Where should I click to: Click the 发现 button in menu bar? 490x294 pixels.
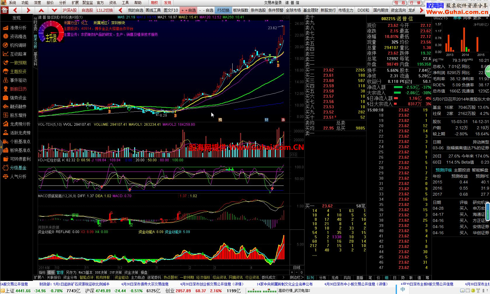[x=168, y=3]
